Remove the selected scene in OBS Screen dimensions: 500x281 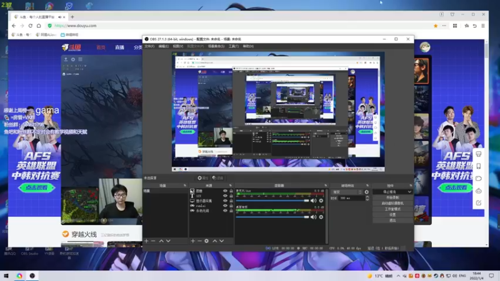click(153, 241)
